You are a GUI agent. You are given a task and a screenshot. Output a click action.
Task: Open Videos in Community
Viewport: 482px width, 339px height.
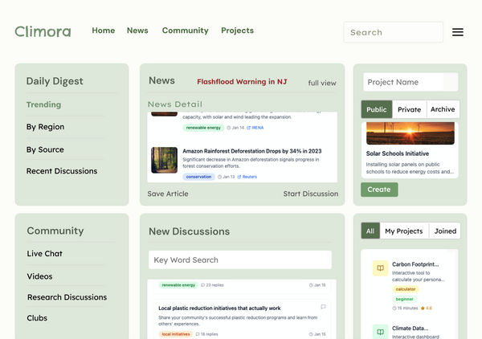coord(39,276)
